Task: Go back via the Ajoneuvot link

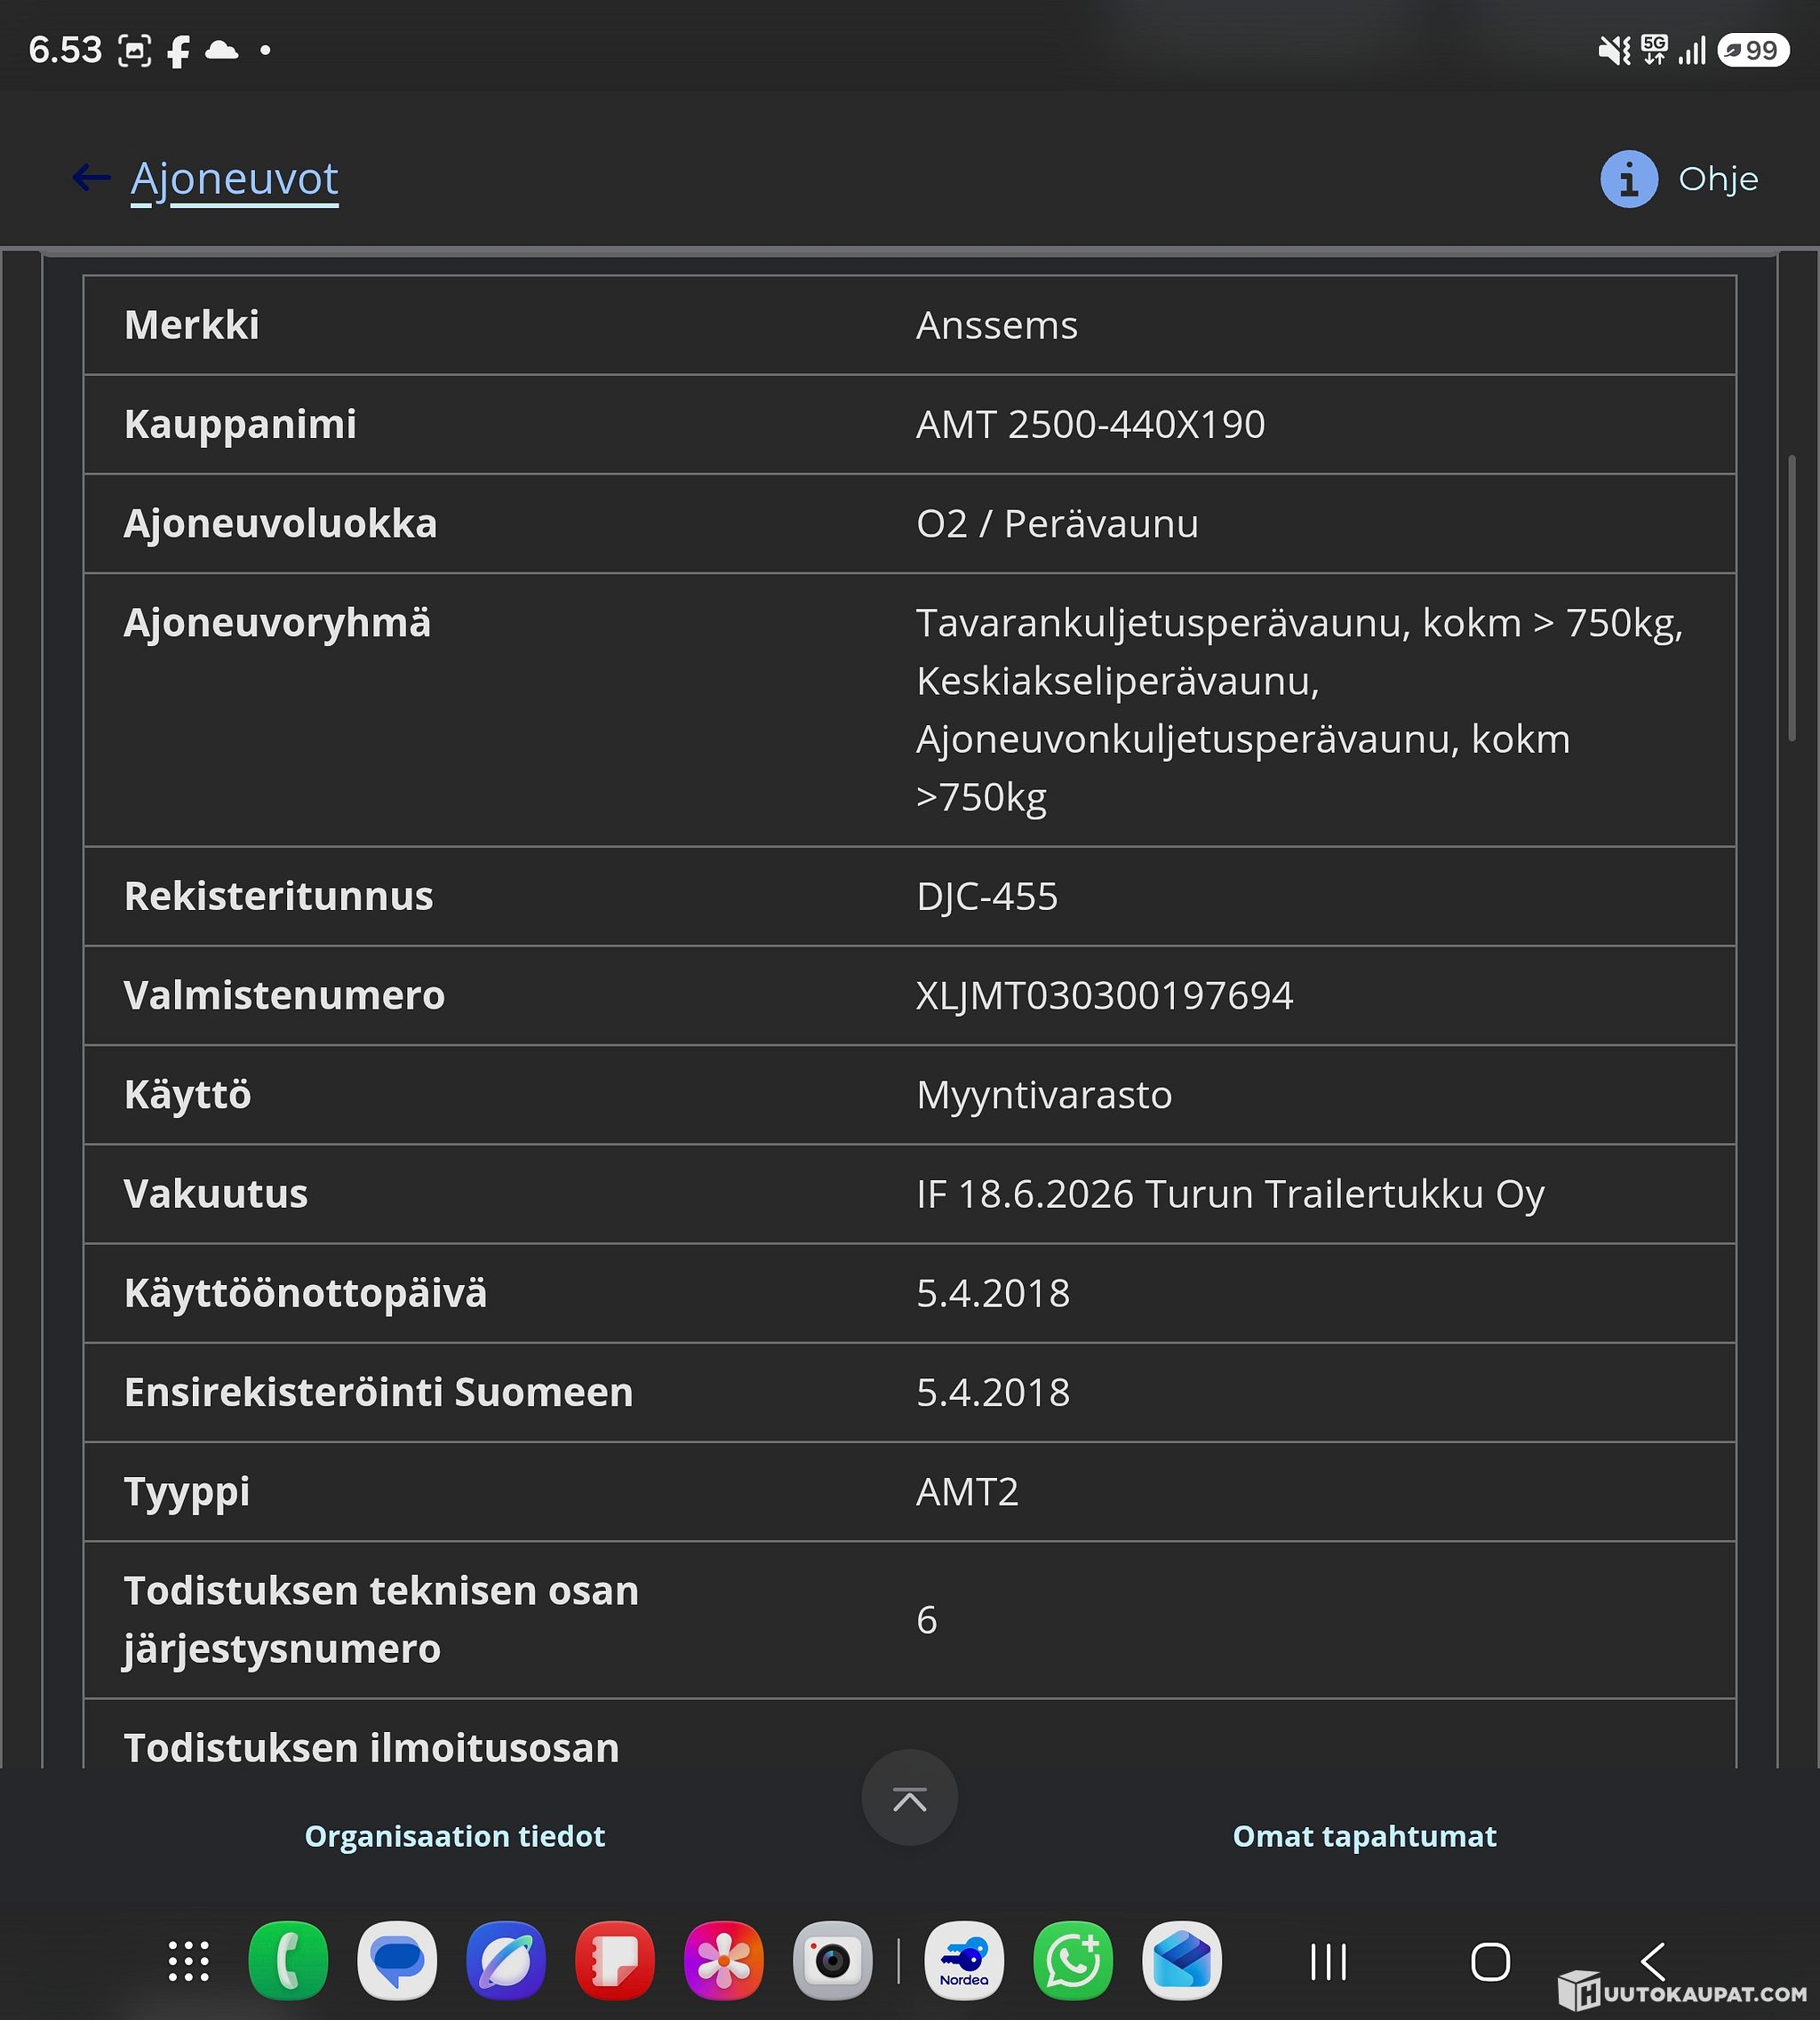Action: (x=234, y=179)
